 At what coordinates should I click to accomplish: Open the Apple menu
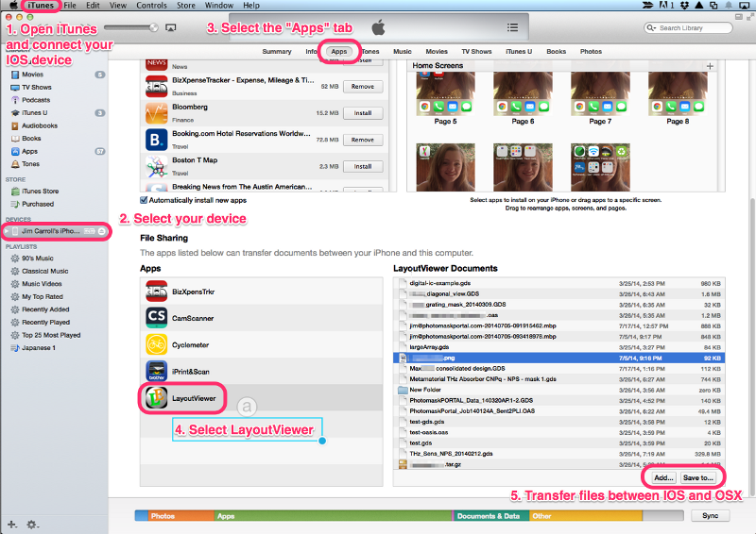tap(13, 6)
